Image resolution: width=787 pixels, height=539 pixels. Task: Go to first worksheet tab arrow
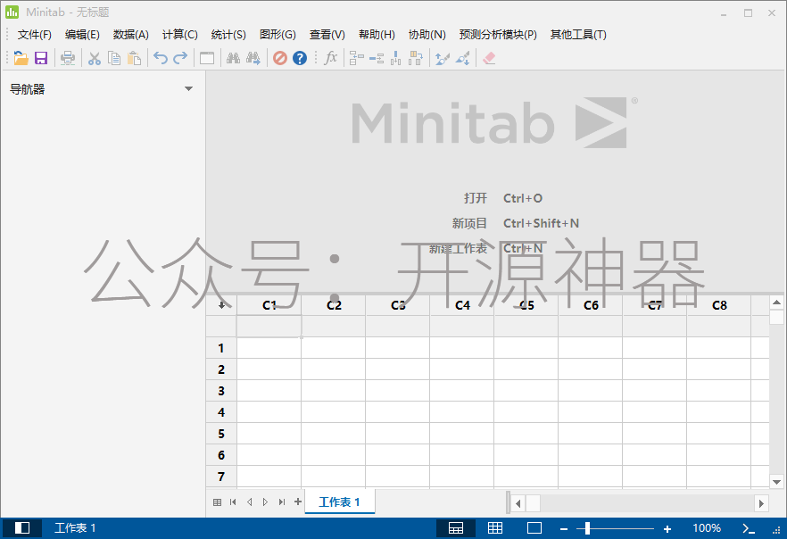[x=233, y=502]
